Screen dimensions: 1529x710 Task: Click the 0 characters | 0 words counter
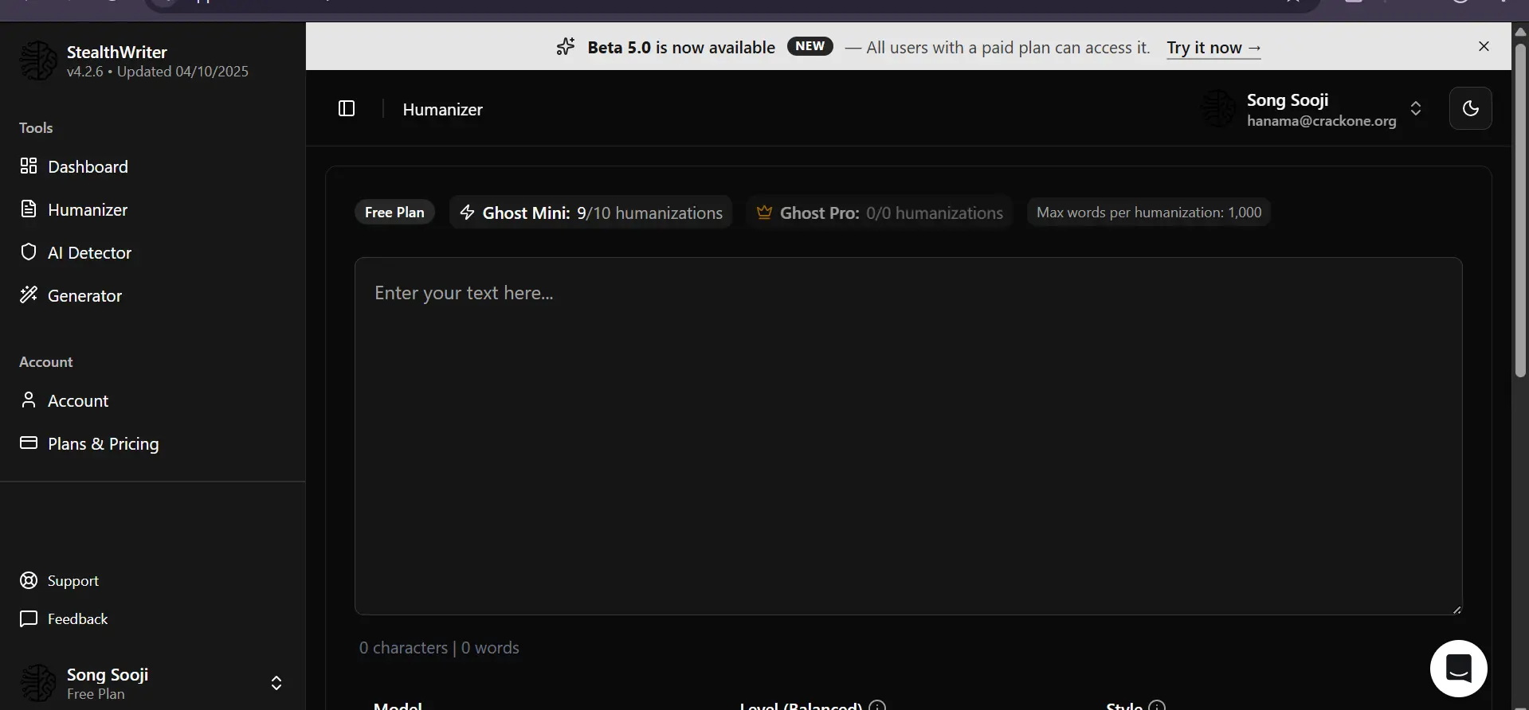[x=439, y=648]
